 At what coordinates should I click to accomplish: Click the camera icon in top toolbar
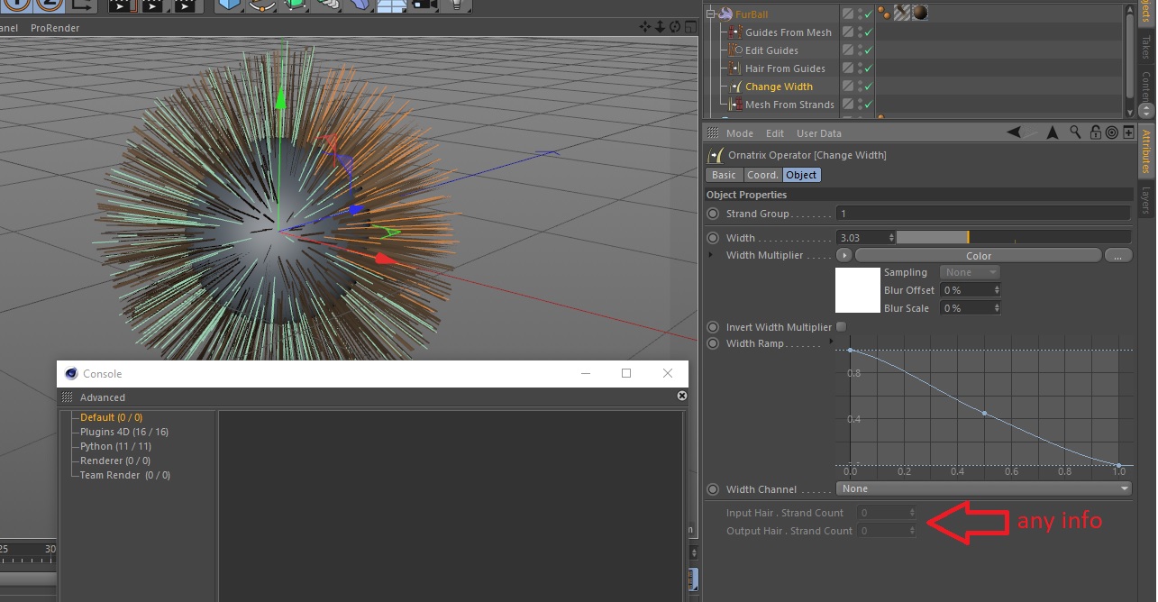click(x=424, y=5)
